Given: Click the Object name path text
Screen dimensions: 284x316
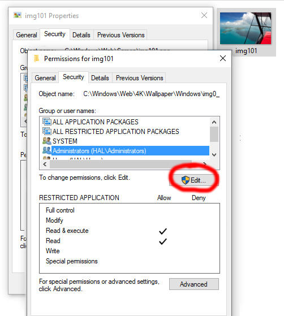Looking at the screenshot, I should [151, 94].
